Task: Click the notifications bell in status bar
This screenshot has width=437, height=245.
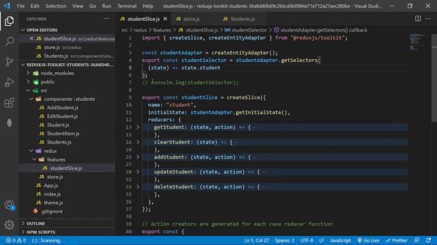Action: [428, 240]
